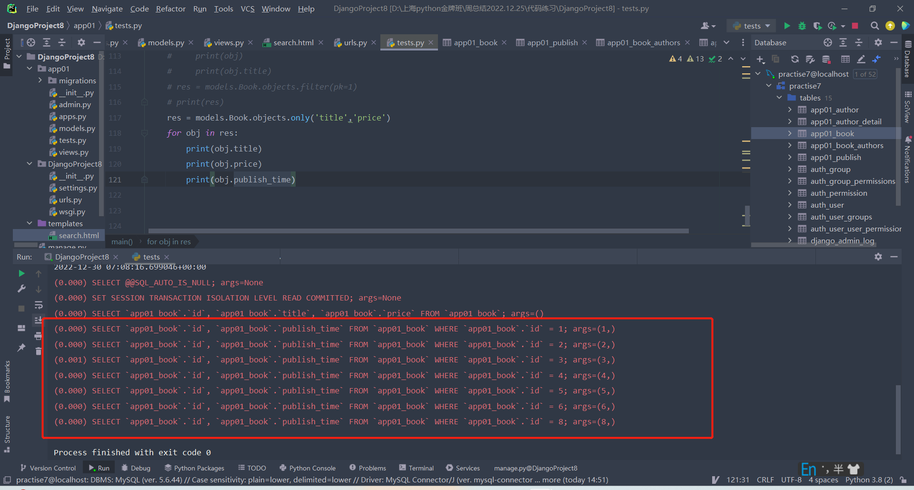Switch to the app01_book_authors editor tab
The width and height of the screenshot is (914, 490).
(644, 42)
